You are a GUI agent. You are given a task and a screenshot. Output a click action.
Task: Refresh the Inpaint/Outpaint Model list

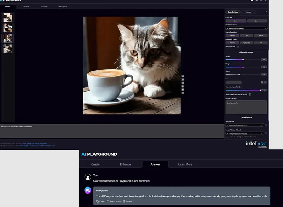266,133
